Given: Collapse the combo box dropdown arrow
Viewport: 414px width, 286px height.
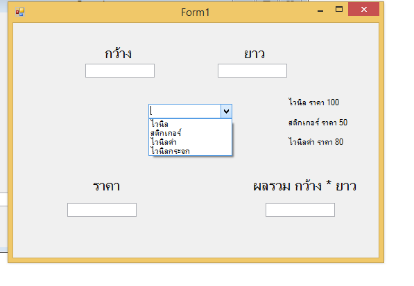Looking at the screenshot, I should (226, 111).
